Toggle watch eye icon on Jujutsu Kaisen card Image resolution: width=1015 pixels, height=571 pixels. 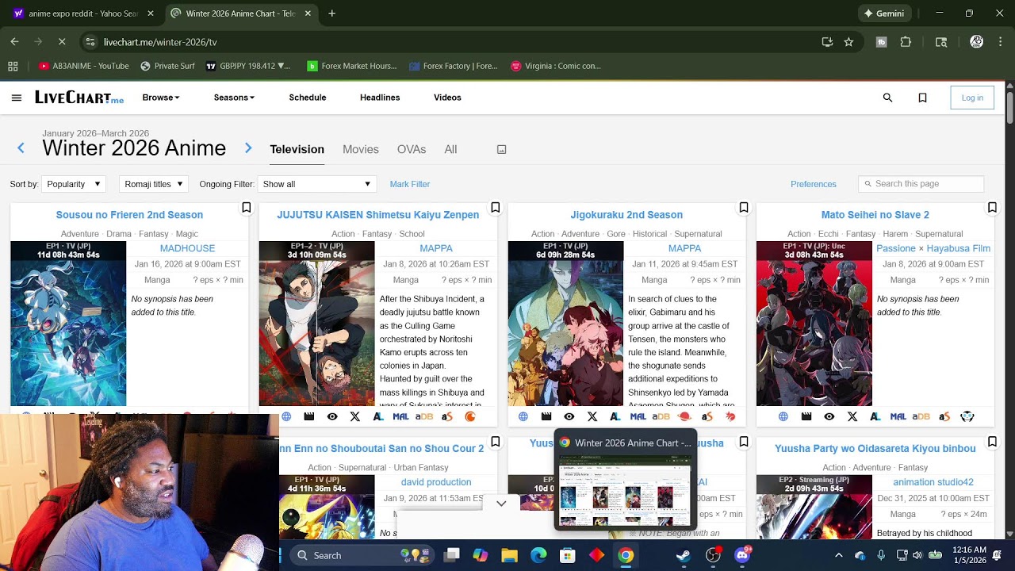click(x=332, y=416)
